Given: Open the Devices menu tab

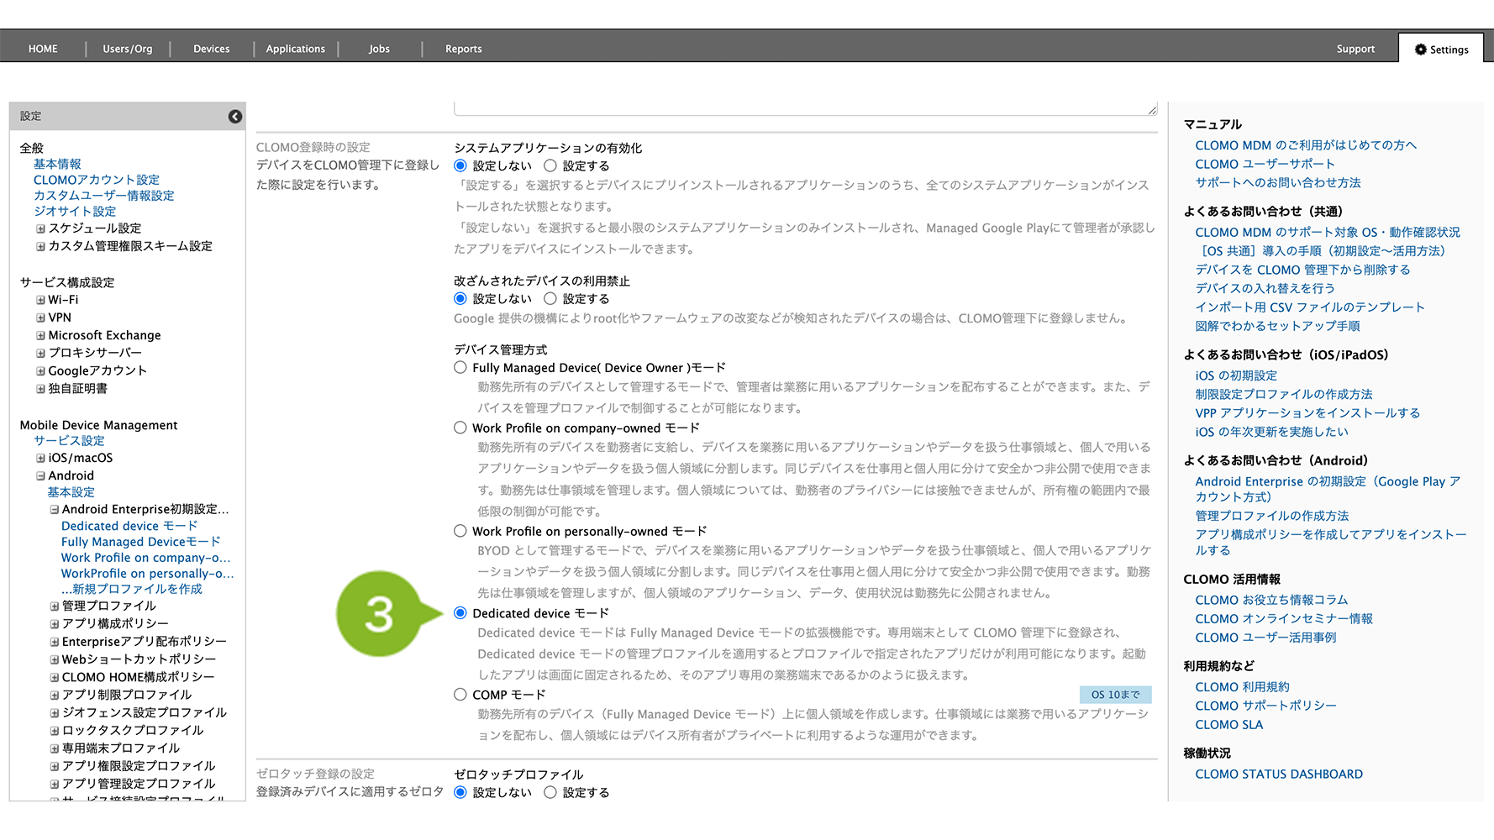Looking at the screenshot, I should click(211, 50).
